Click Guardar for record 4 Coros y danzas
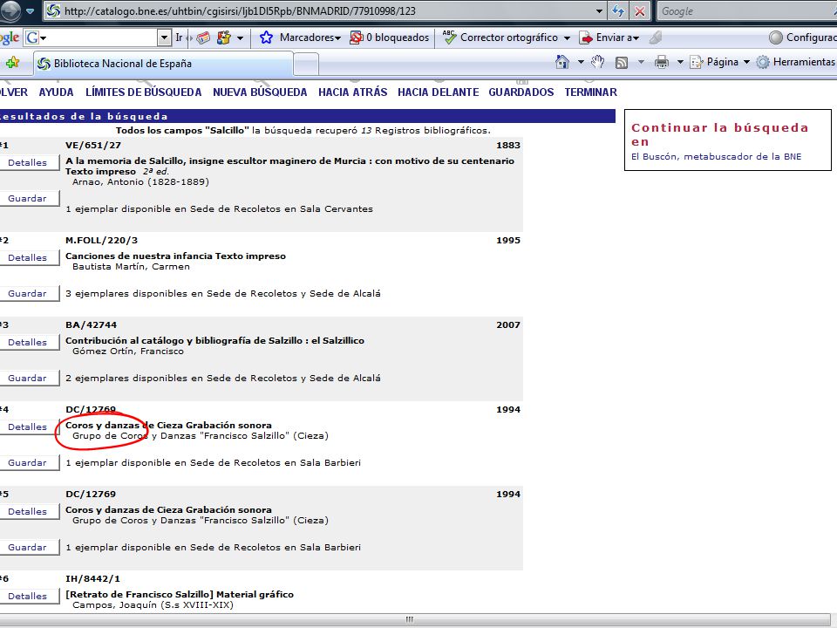 (x=27, y=462)
